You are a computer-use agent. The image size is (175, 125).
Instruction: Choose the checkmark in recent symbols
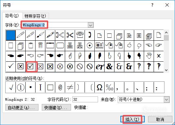[x=11, y=87]
